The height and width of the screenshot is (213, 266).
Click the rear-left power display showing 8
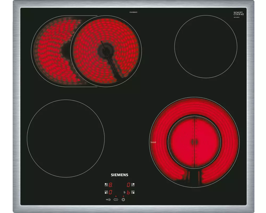point(110,184)
